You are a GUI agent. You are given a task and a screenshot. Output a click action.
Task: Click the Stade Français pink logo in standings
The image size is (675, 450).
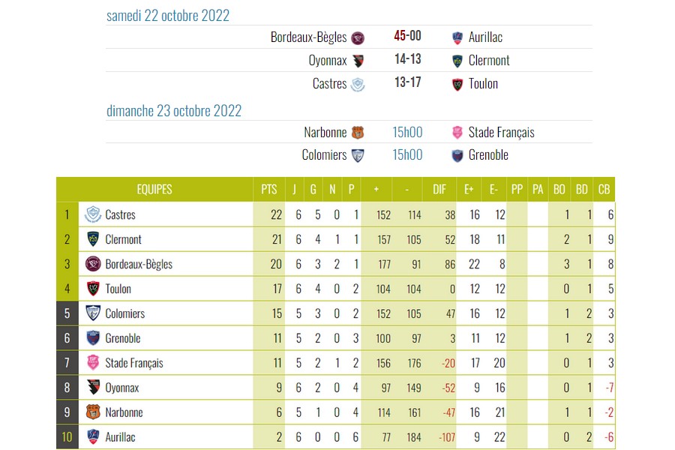tap(94, 363)
